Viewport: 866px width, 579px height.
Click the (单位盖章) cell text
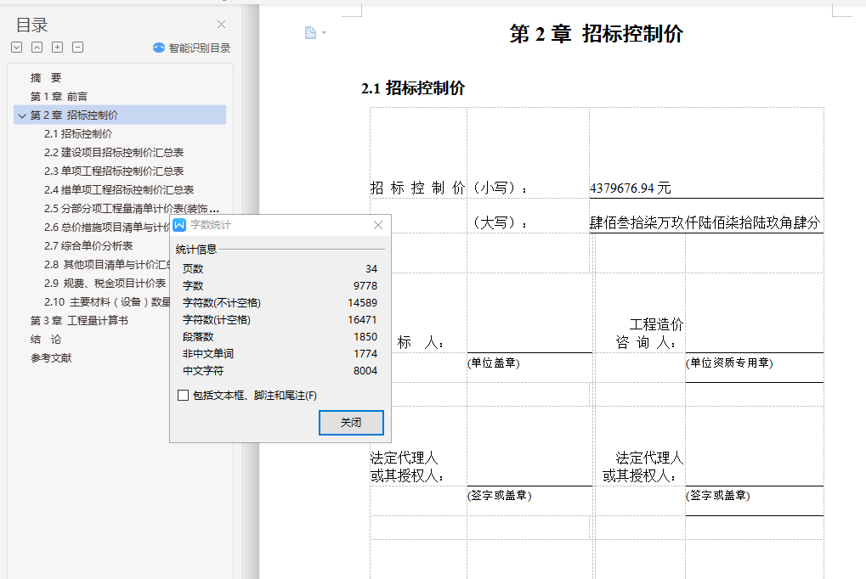click(x=494, y=363)
